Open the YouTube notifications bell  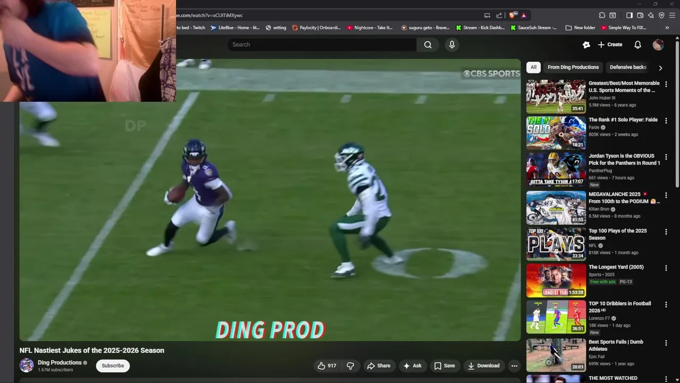click(637, 45)
